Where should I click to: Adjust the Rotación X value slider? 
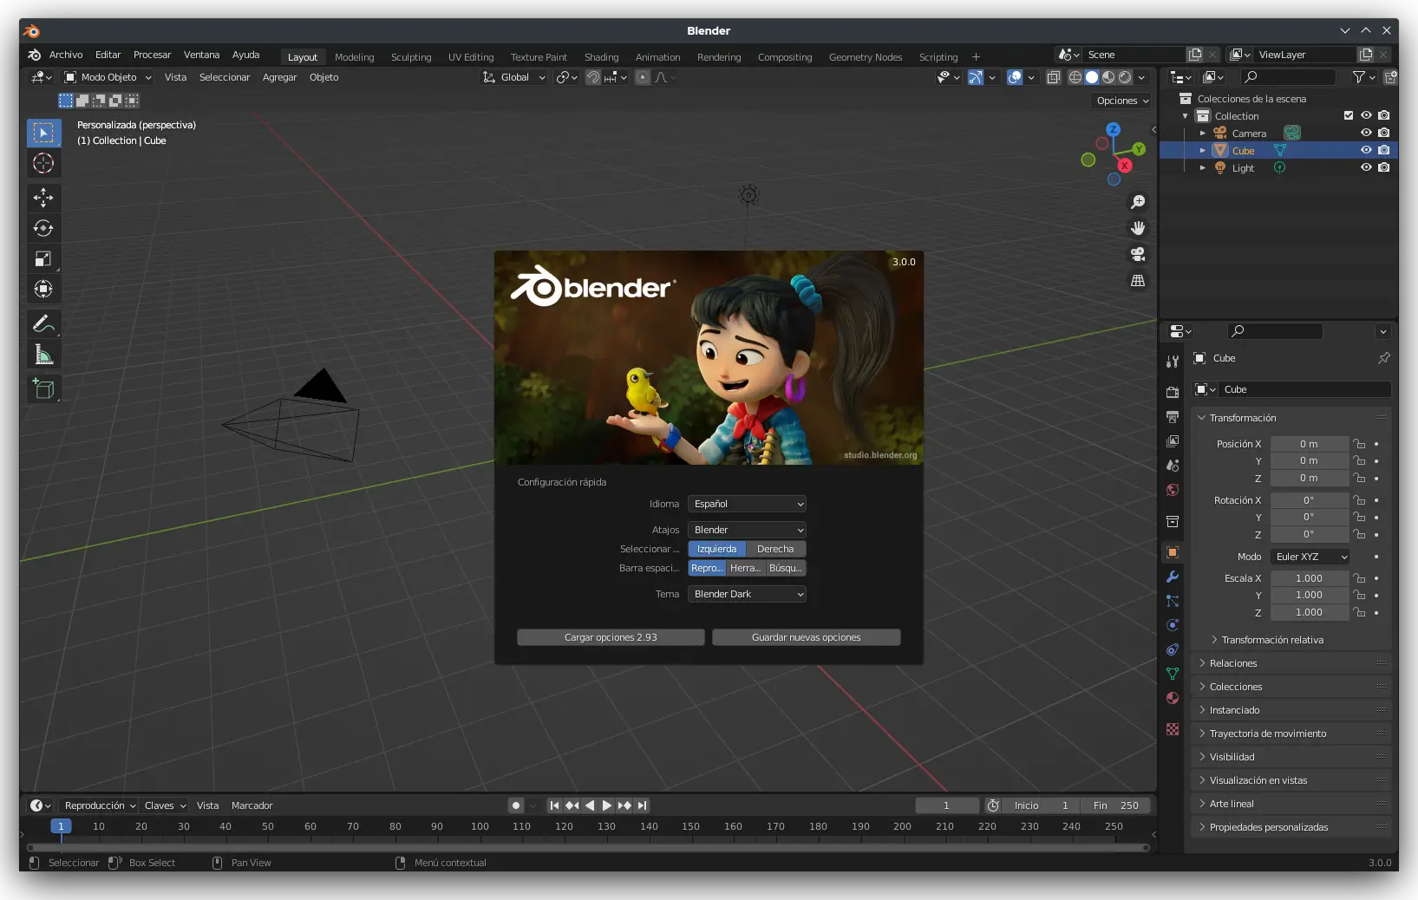[x=1309, y=500]
